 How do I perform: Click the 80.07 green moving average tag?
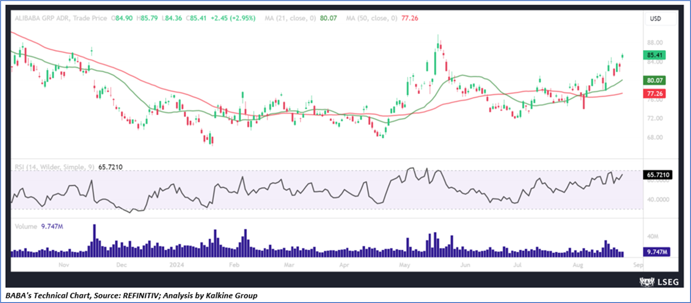[x=654, y=80]
